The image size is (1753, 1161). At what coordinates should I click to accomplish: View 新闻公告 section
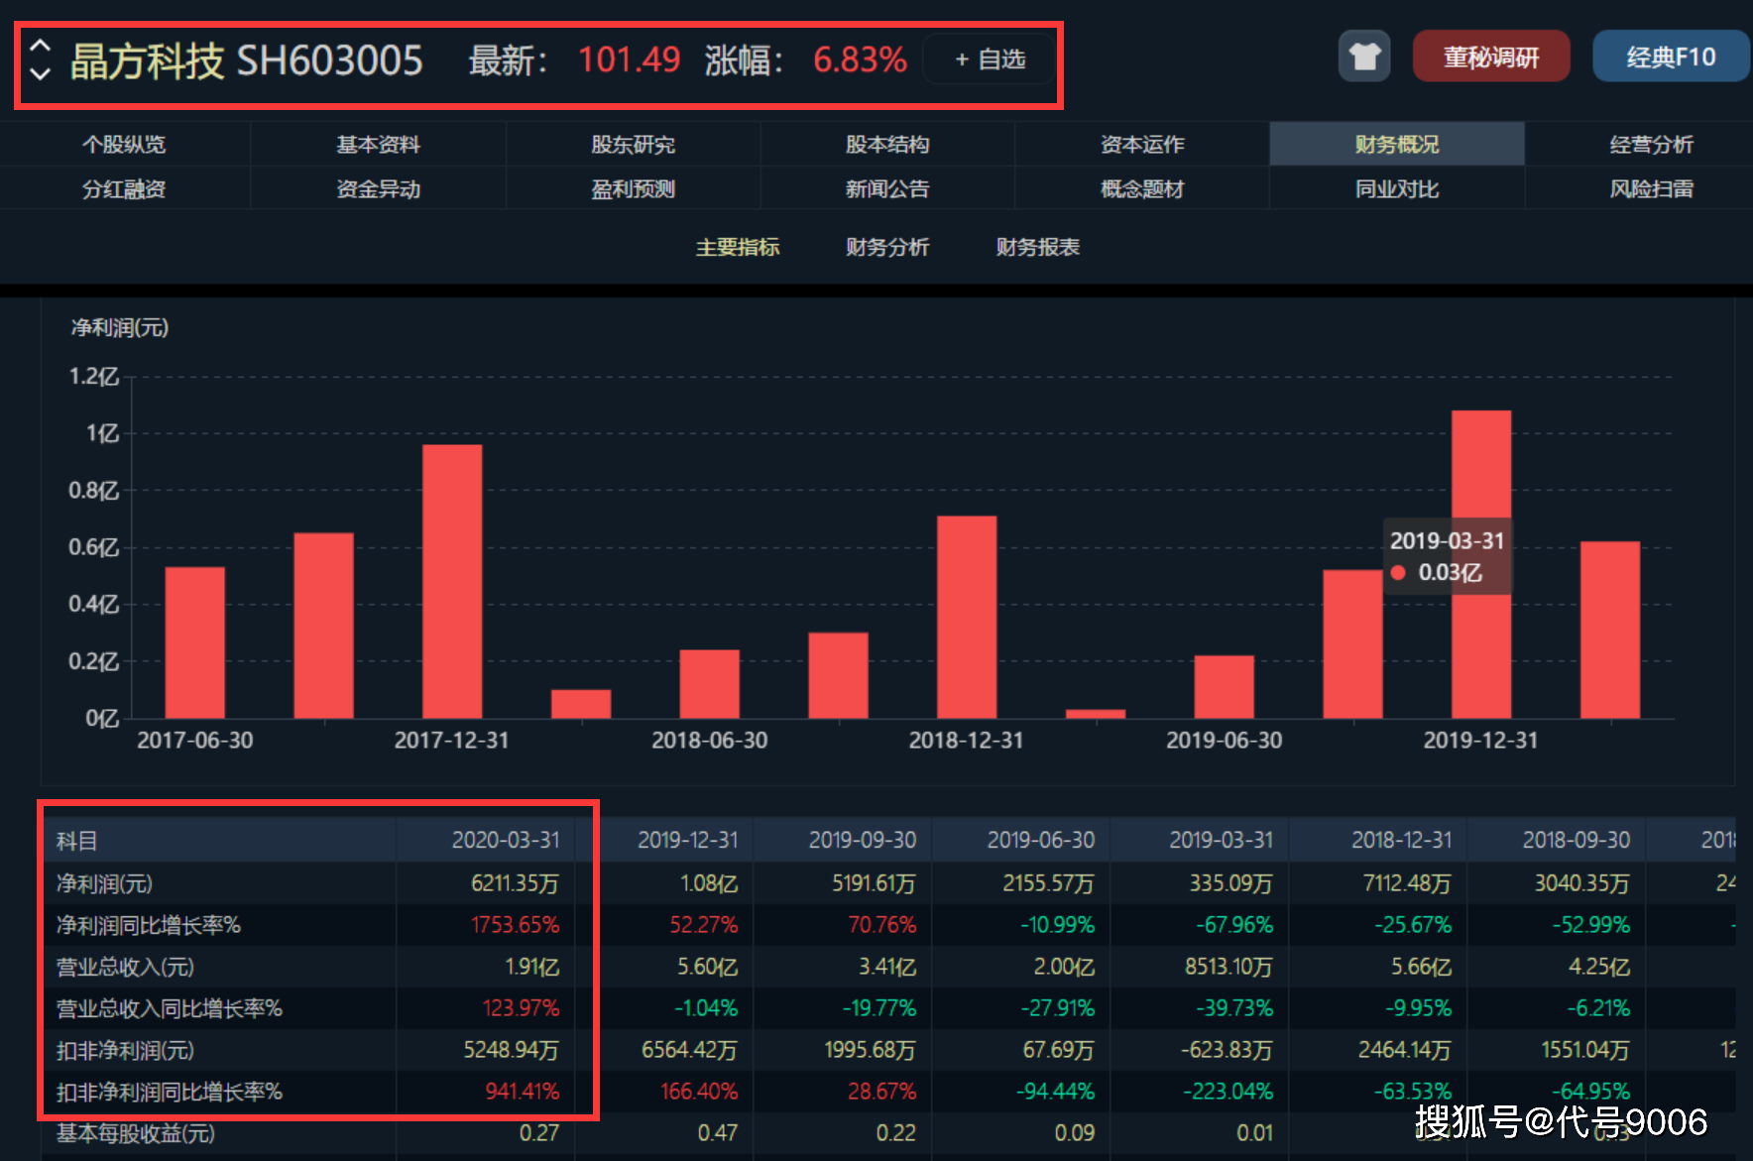(x=887, y=188)
